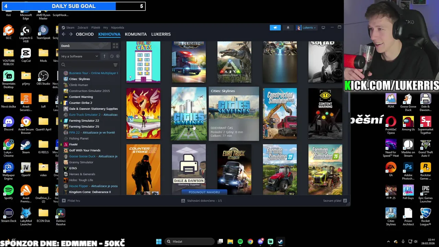
Task: Click the Windows Start button
Action: [x=159, y=242]
